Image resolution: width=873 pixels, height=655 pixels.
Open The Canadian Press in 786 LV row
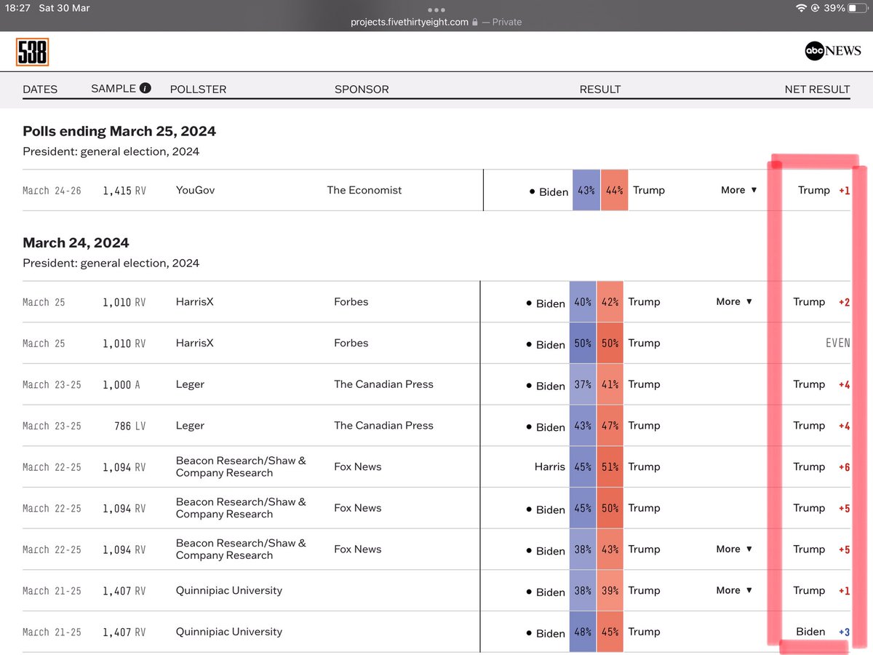pyautogui.click(x=383, y=425)
